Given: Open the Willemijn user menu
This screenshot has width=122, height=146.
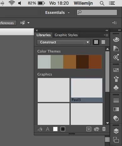Looking at the screenshot, I should click(83, 3).
